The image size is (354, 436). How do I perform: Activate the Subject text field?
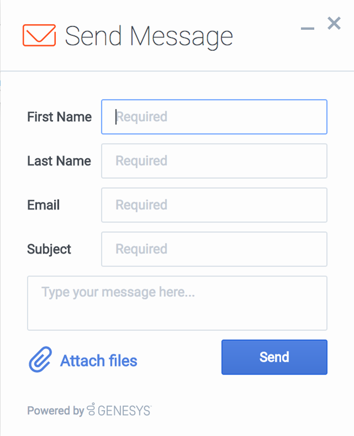[x=214, y=249]
